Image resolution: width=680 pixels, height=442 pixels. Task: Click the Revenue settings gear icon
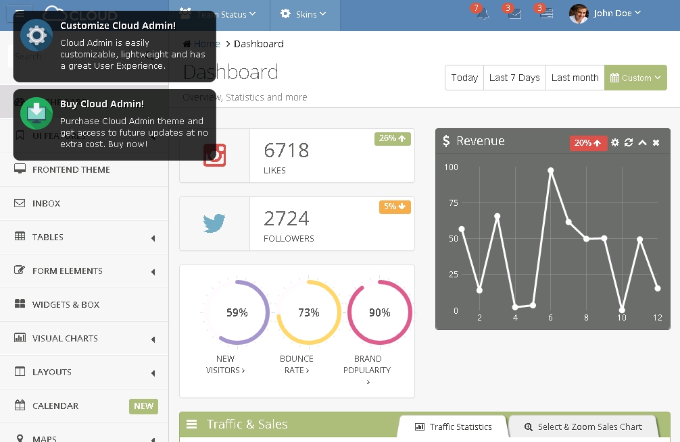coord(614,142)
